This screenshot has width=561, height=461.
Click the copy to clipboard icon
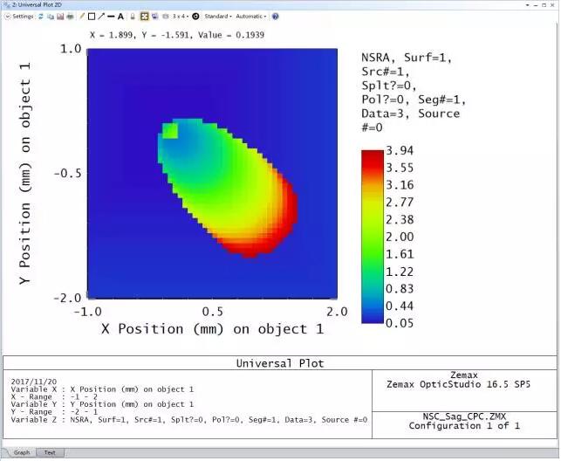coord(51,17)
